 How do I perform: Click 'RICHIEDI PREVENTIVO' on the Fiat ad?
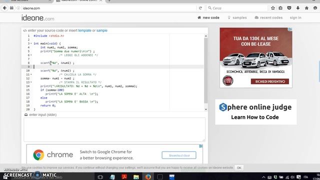(270, 81)
